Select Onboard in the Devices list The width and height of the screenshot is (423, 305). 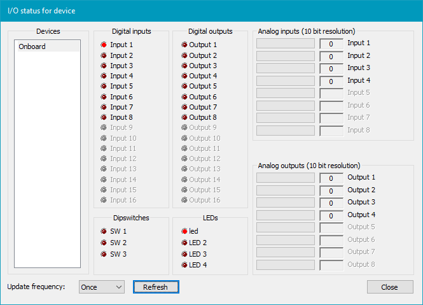(x=47, y=46)
